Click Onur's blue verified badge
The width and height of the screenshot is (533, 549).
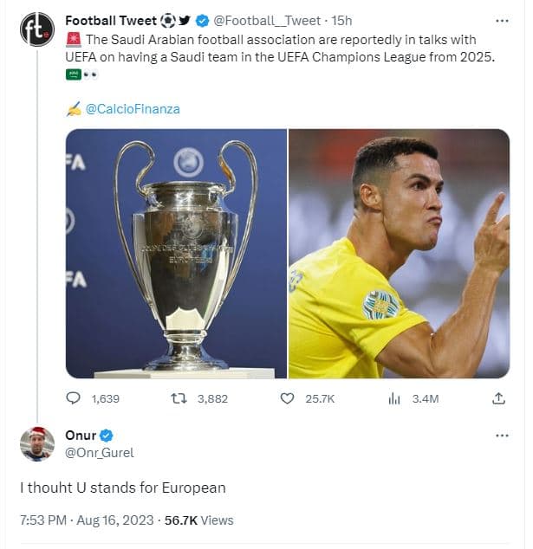point(107,436)
